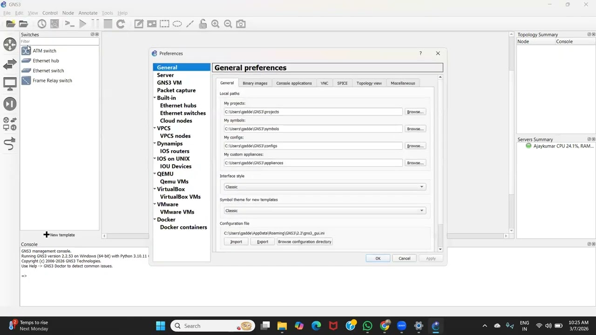596x335 pixels.
Task: Stop all nodes with square icon
Action: click(x=108, y=24)
